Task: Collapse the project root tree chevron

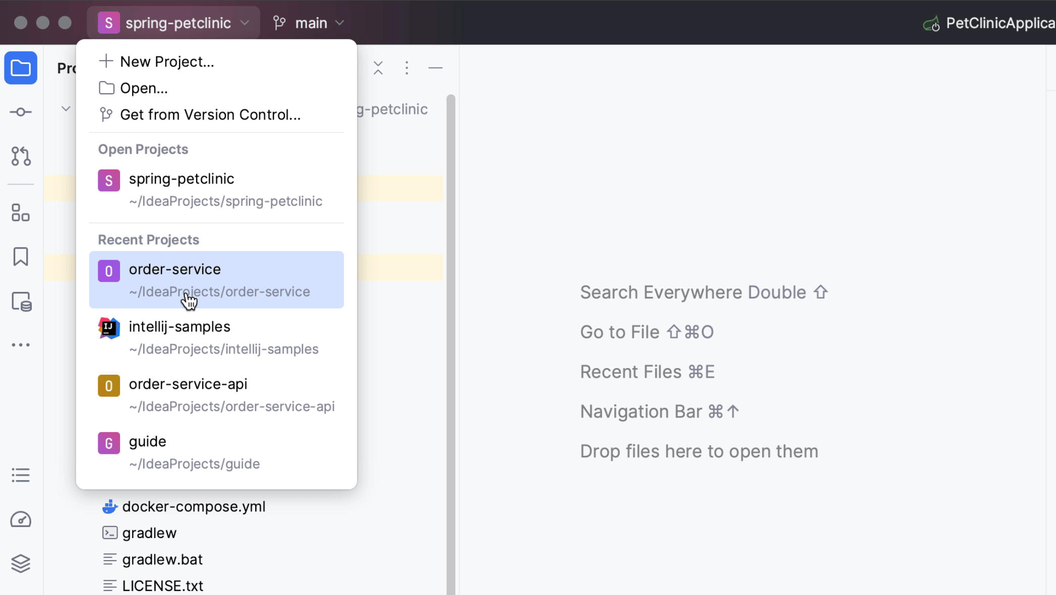Action: pyautogui.click(x=66, y=109)
